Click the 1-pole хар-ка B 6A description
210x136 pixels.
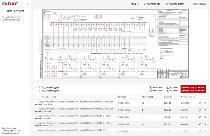pos(74,124)
